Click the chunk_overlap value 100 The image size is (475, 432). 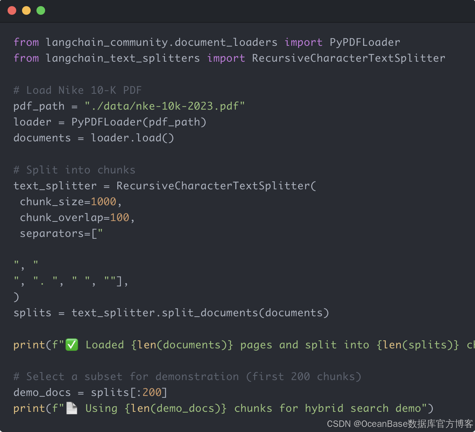[119, 217]
